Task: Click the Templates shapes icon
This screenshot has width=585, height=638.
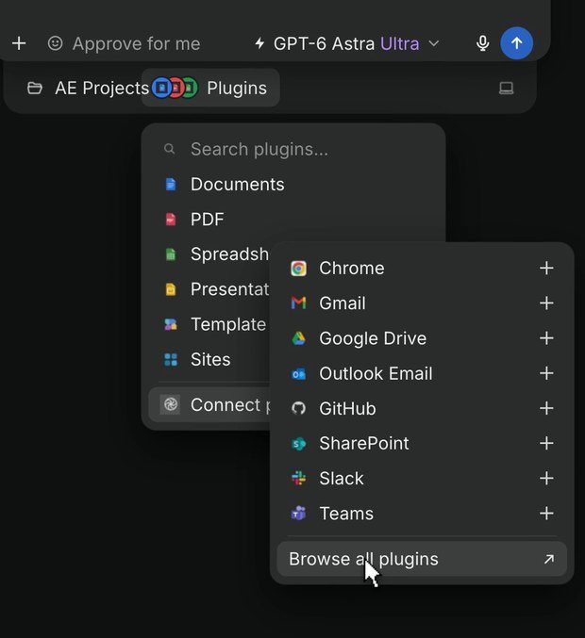Action: [x=171, y=324]
